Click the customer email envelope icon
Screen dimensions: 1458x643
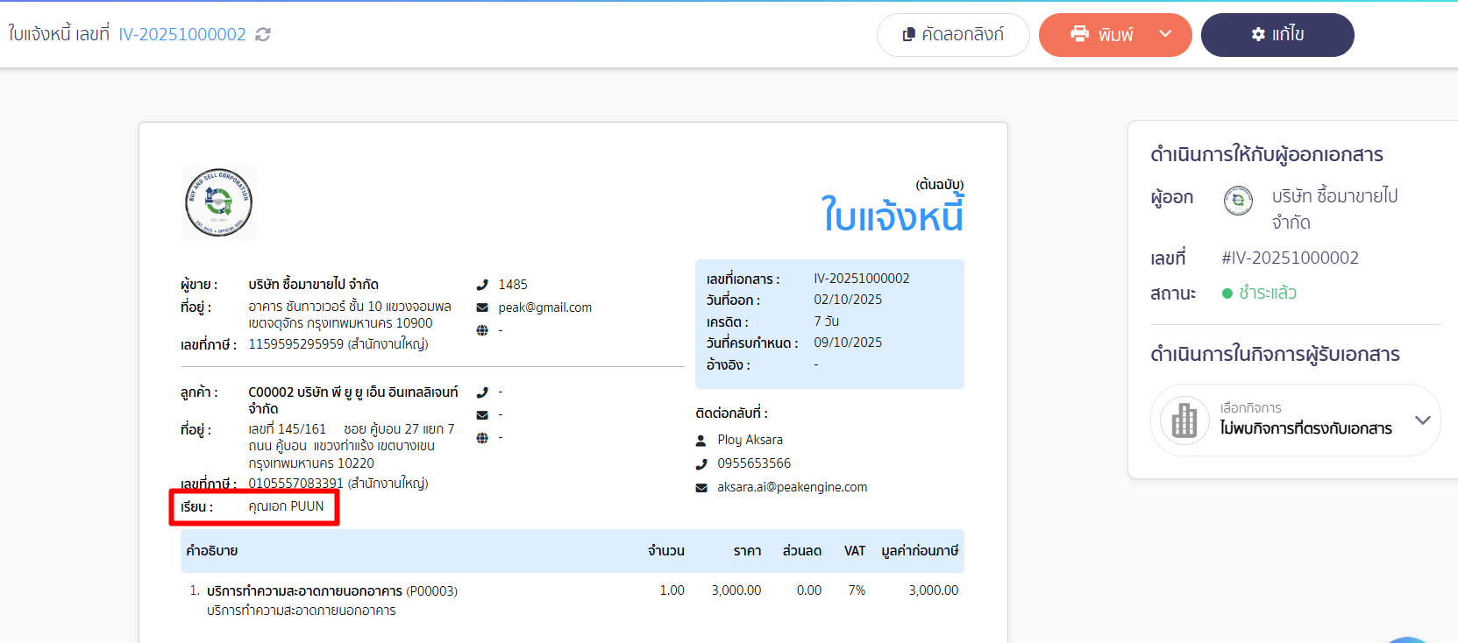click(482, 415)
